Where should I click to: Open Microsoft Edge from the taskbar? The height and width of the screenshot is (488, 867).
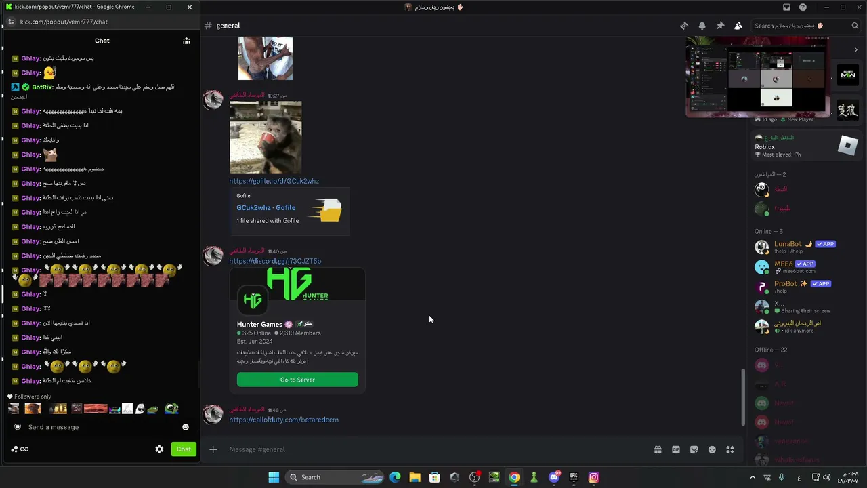[x=395, y=477]
